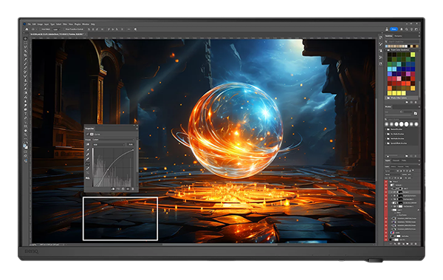Open the Filter menu

[x=65, y=24]
